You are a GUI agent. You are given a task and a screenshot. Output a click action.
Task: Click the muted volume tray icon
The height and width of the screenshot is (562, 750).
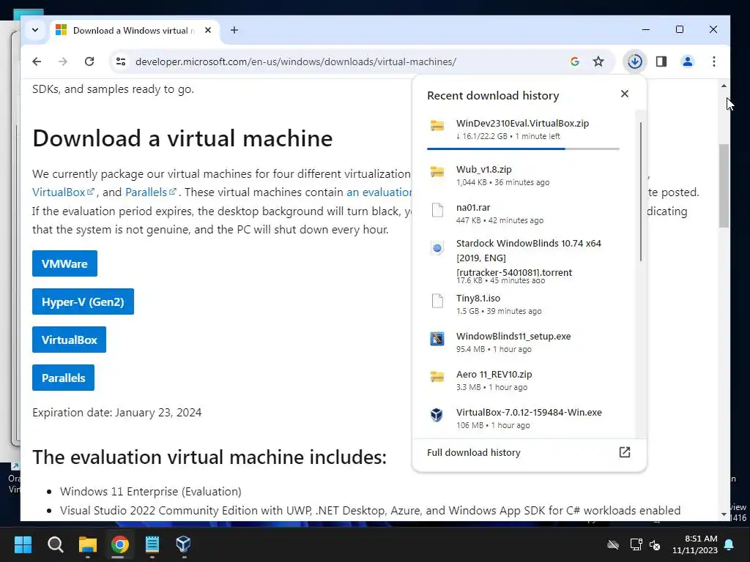[656, 544]
